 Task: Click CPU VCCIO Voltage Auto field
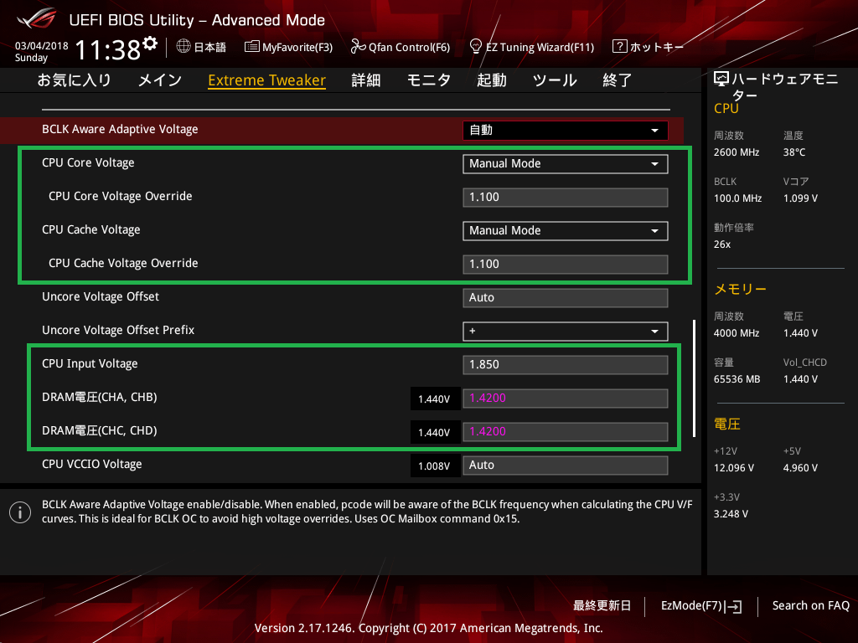(x=566, y=466)
